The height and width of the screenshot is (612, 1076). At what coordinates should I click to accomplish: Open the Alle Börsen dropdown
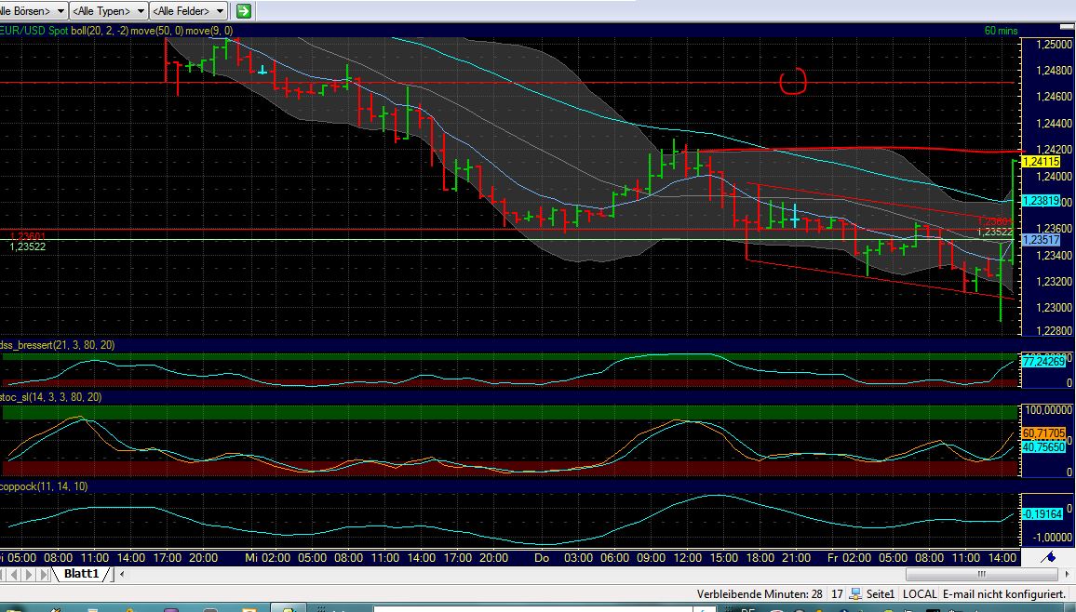[x=33, y=10]
